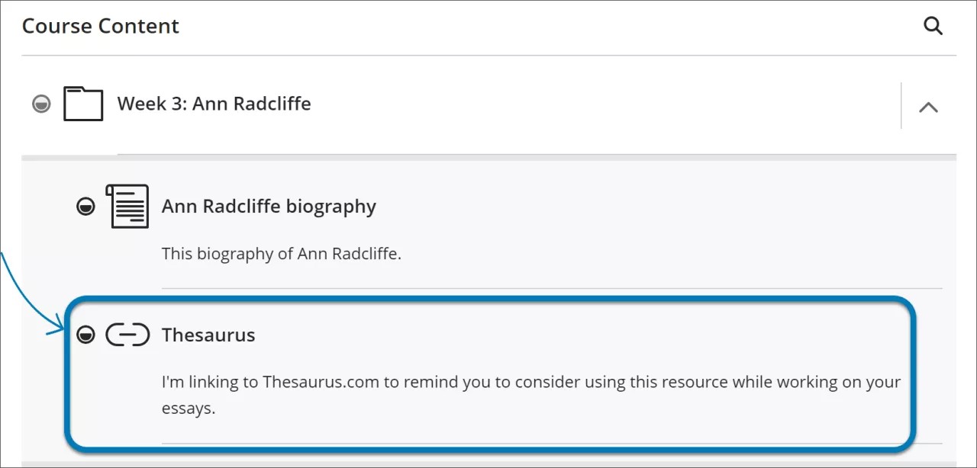Collapse the Week 3: Ann Radcliffe folder
977x468 pixels.
[928, 107]
